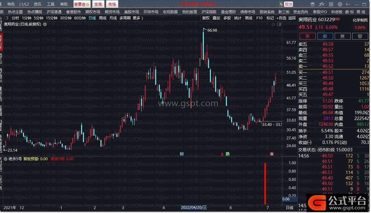This screenshot has width=371, height=213.
Task: Click the 多股 multi-stock toolbar button
Action: click(227, 18)
